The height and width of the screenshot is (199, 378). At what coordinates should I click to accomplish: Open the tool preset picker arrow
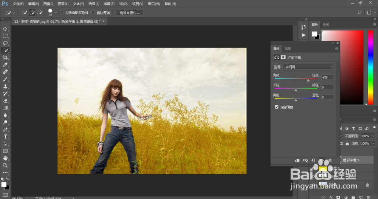[x=14, y=13]
